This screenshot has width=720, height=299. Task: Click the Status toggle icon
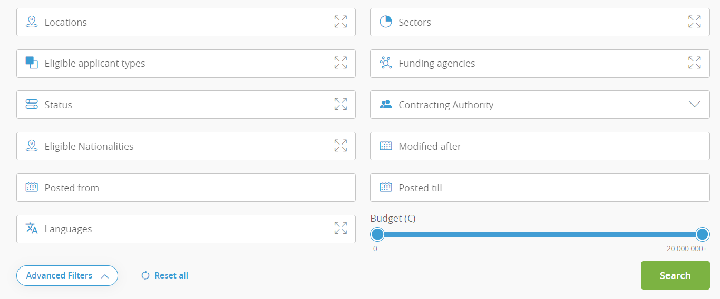(x=32, y=104)
